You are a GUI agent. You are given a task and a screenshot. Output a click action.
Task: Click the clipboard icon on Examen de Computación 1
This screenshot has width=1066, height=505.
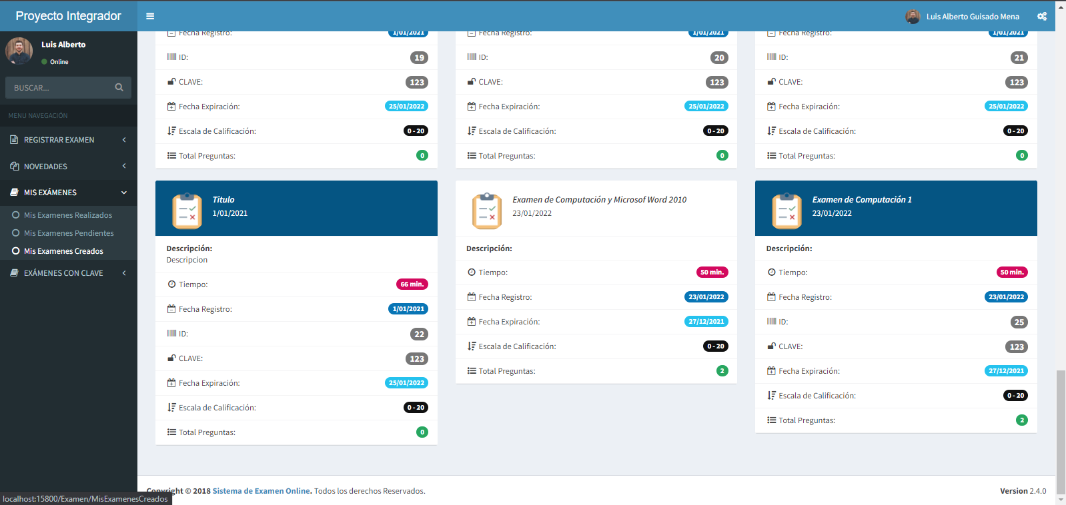(x=787, y=211)
